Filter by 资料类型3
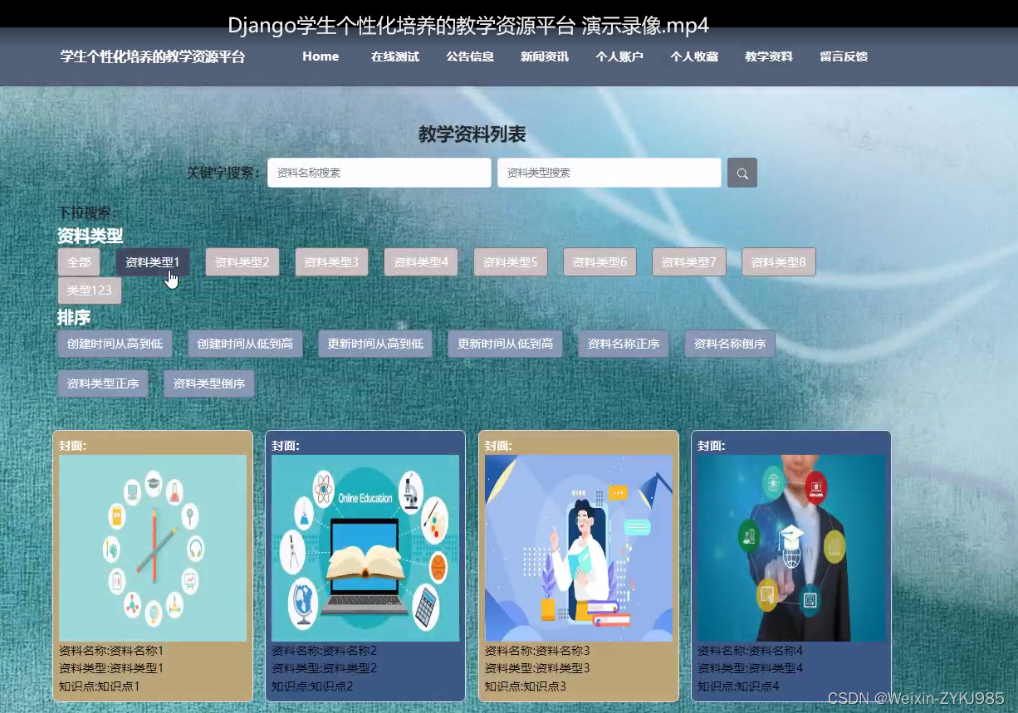Viewport: 1018px width, 713px height. pyautogui.click(x=331, y=262)
